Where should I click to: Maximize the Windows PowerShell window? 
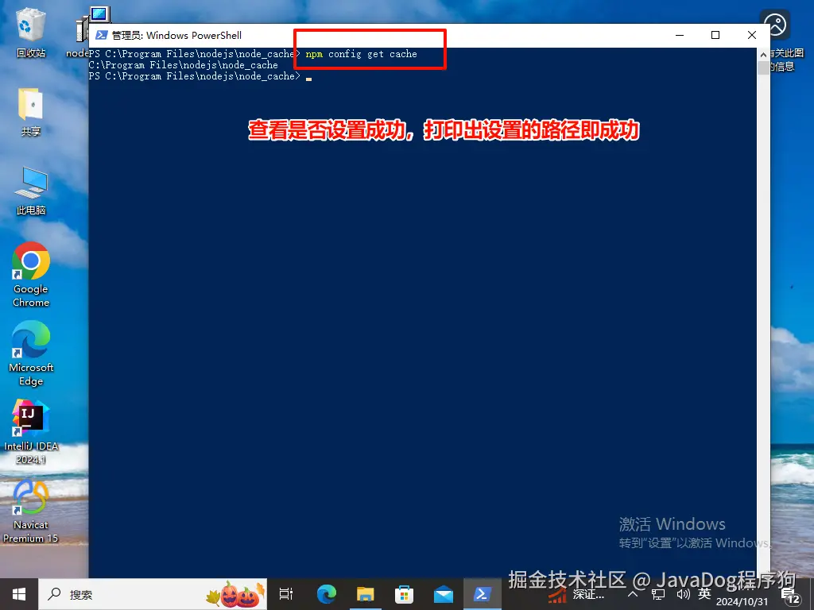715,35
